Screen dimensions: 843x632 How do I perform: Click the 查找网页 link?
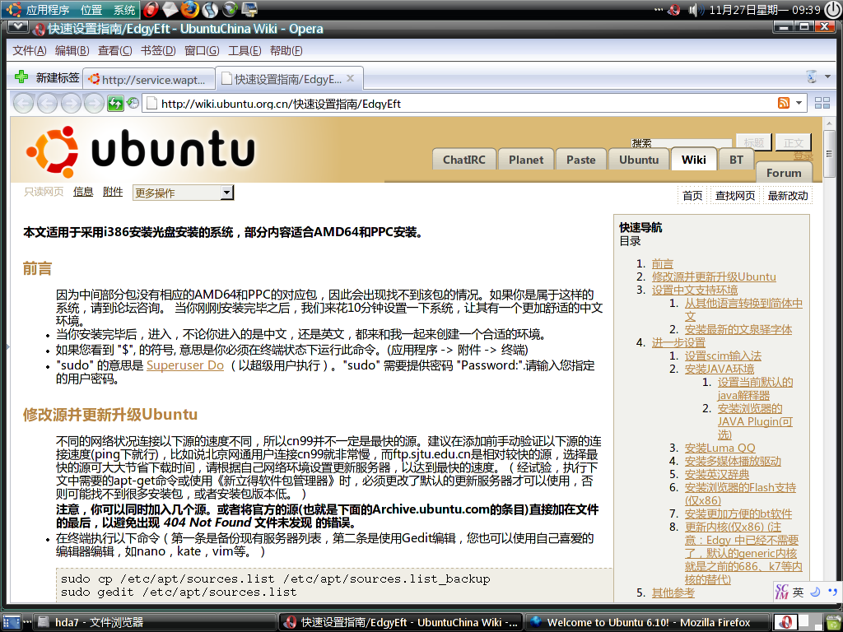(x=735, y=196)
